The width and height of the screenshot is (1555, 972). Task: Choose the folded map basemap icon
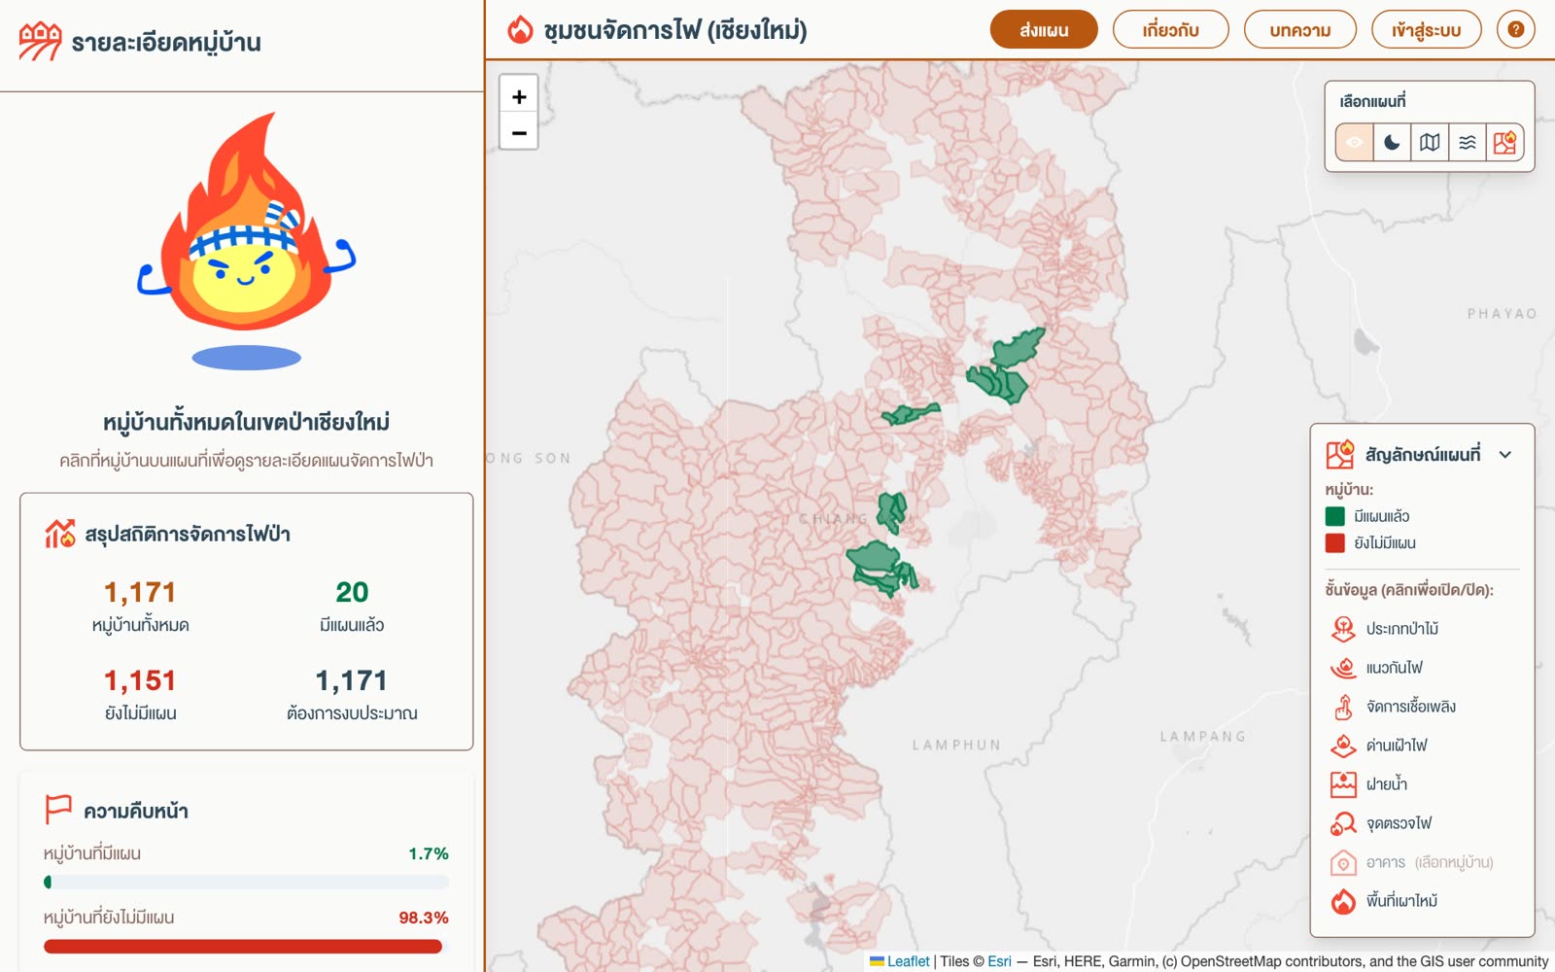[x=1430, y=142]
